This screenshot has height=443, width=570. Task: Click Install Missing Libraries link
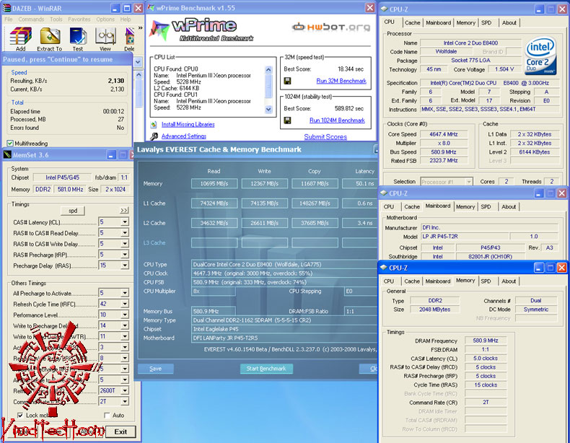[x=188, y=124]
